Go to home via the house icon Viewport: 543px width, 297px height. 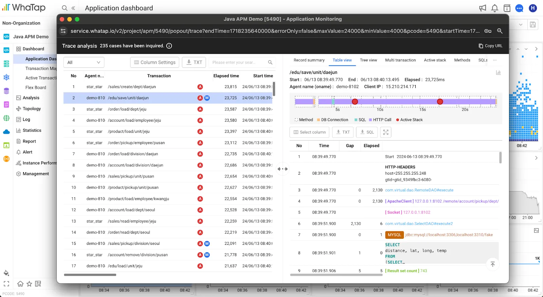20,284
